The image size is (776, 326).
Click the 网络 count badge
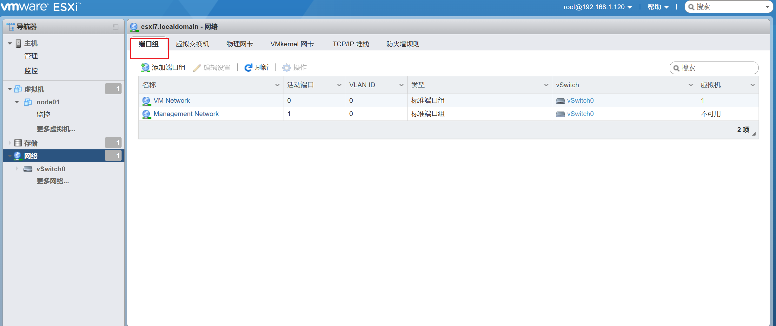point(113,155)
